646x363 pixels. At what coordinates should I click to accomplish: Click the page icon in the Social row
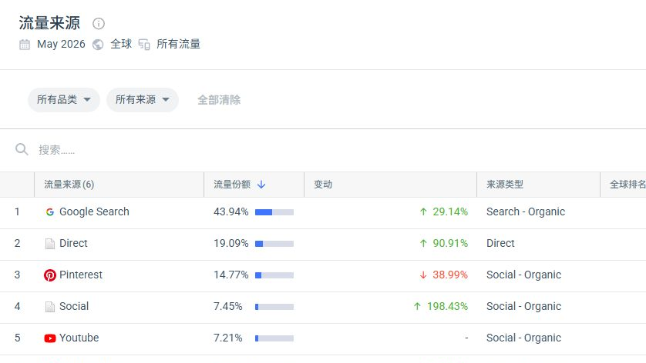(x=50, y=307)
